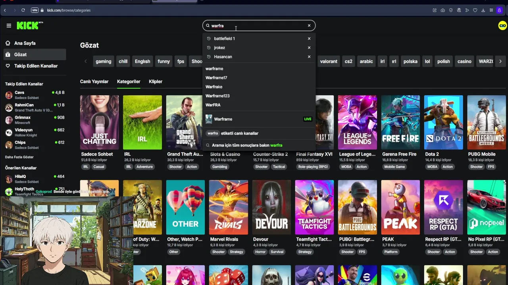Expand Daha Fazla Göster list

pos(19,157)
